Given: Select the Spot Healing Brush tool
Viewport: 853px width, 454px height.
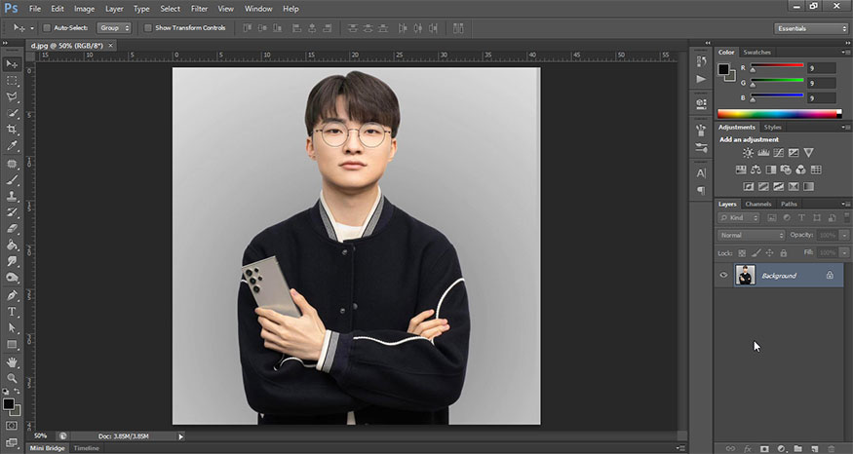Looking at the screenshot, I should point(12,164).
